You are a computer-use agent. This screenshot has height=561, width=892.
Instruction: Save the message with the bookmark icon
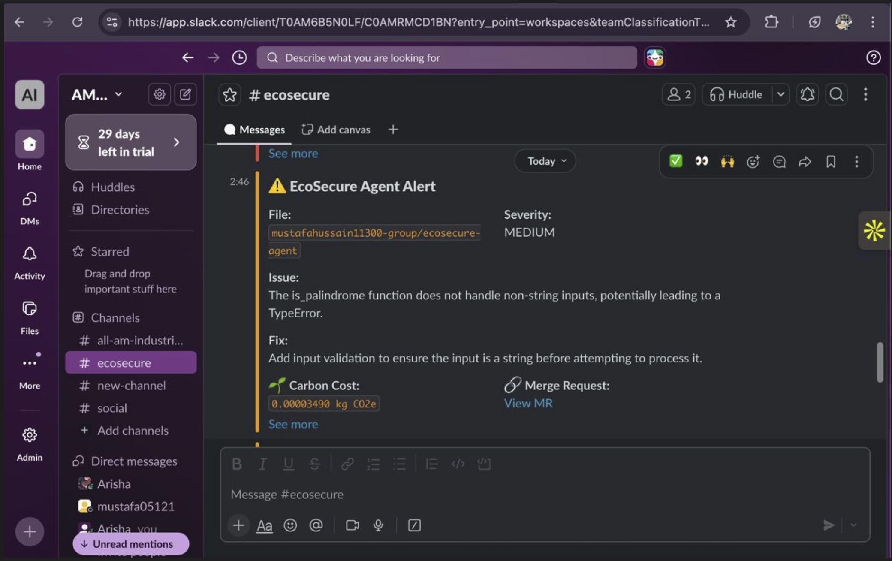[x=831, y=161]
